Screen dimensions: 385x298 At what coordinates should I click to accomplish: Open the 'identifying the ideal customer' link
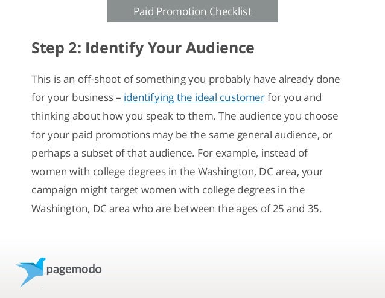pos(194,97)
